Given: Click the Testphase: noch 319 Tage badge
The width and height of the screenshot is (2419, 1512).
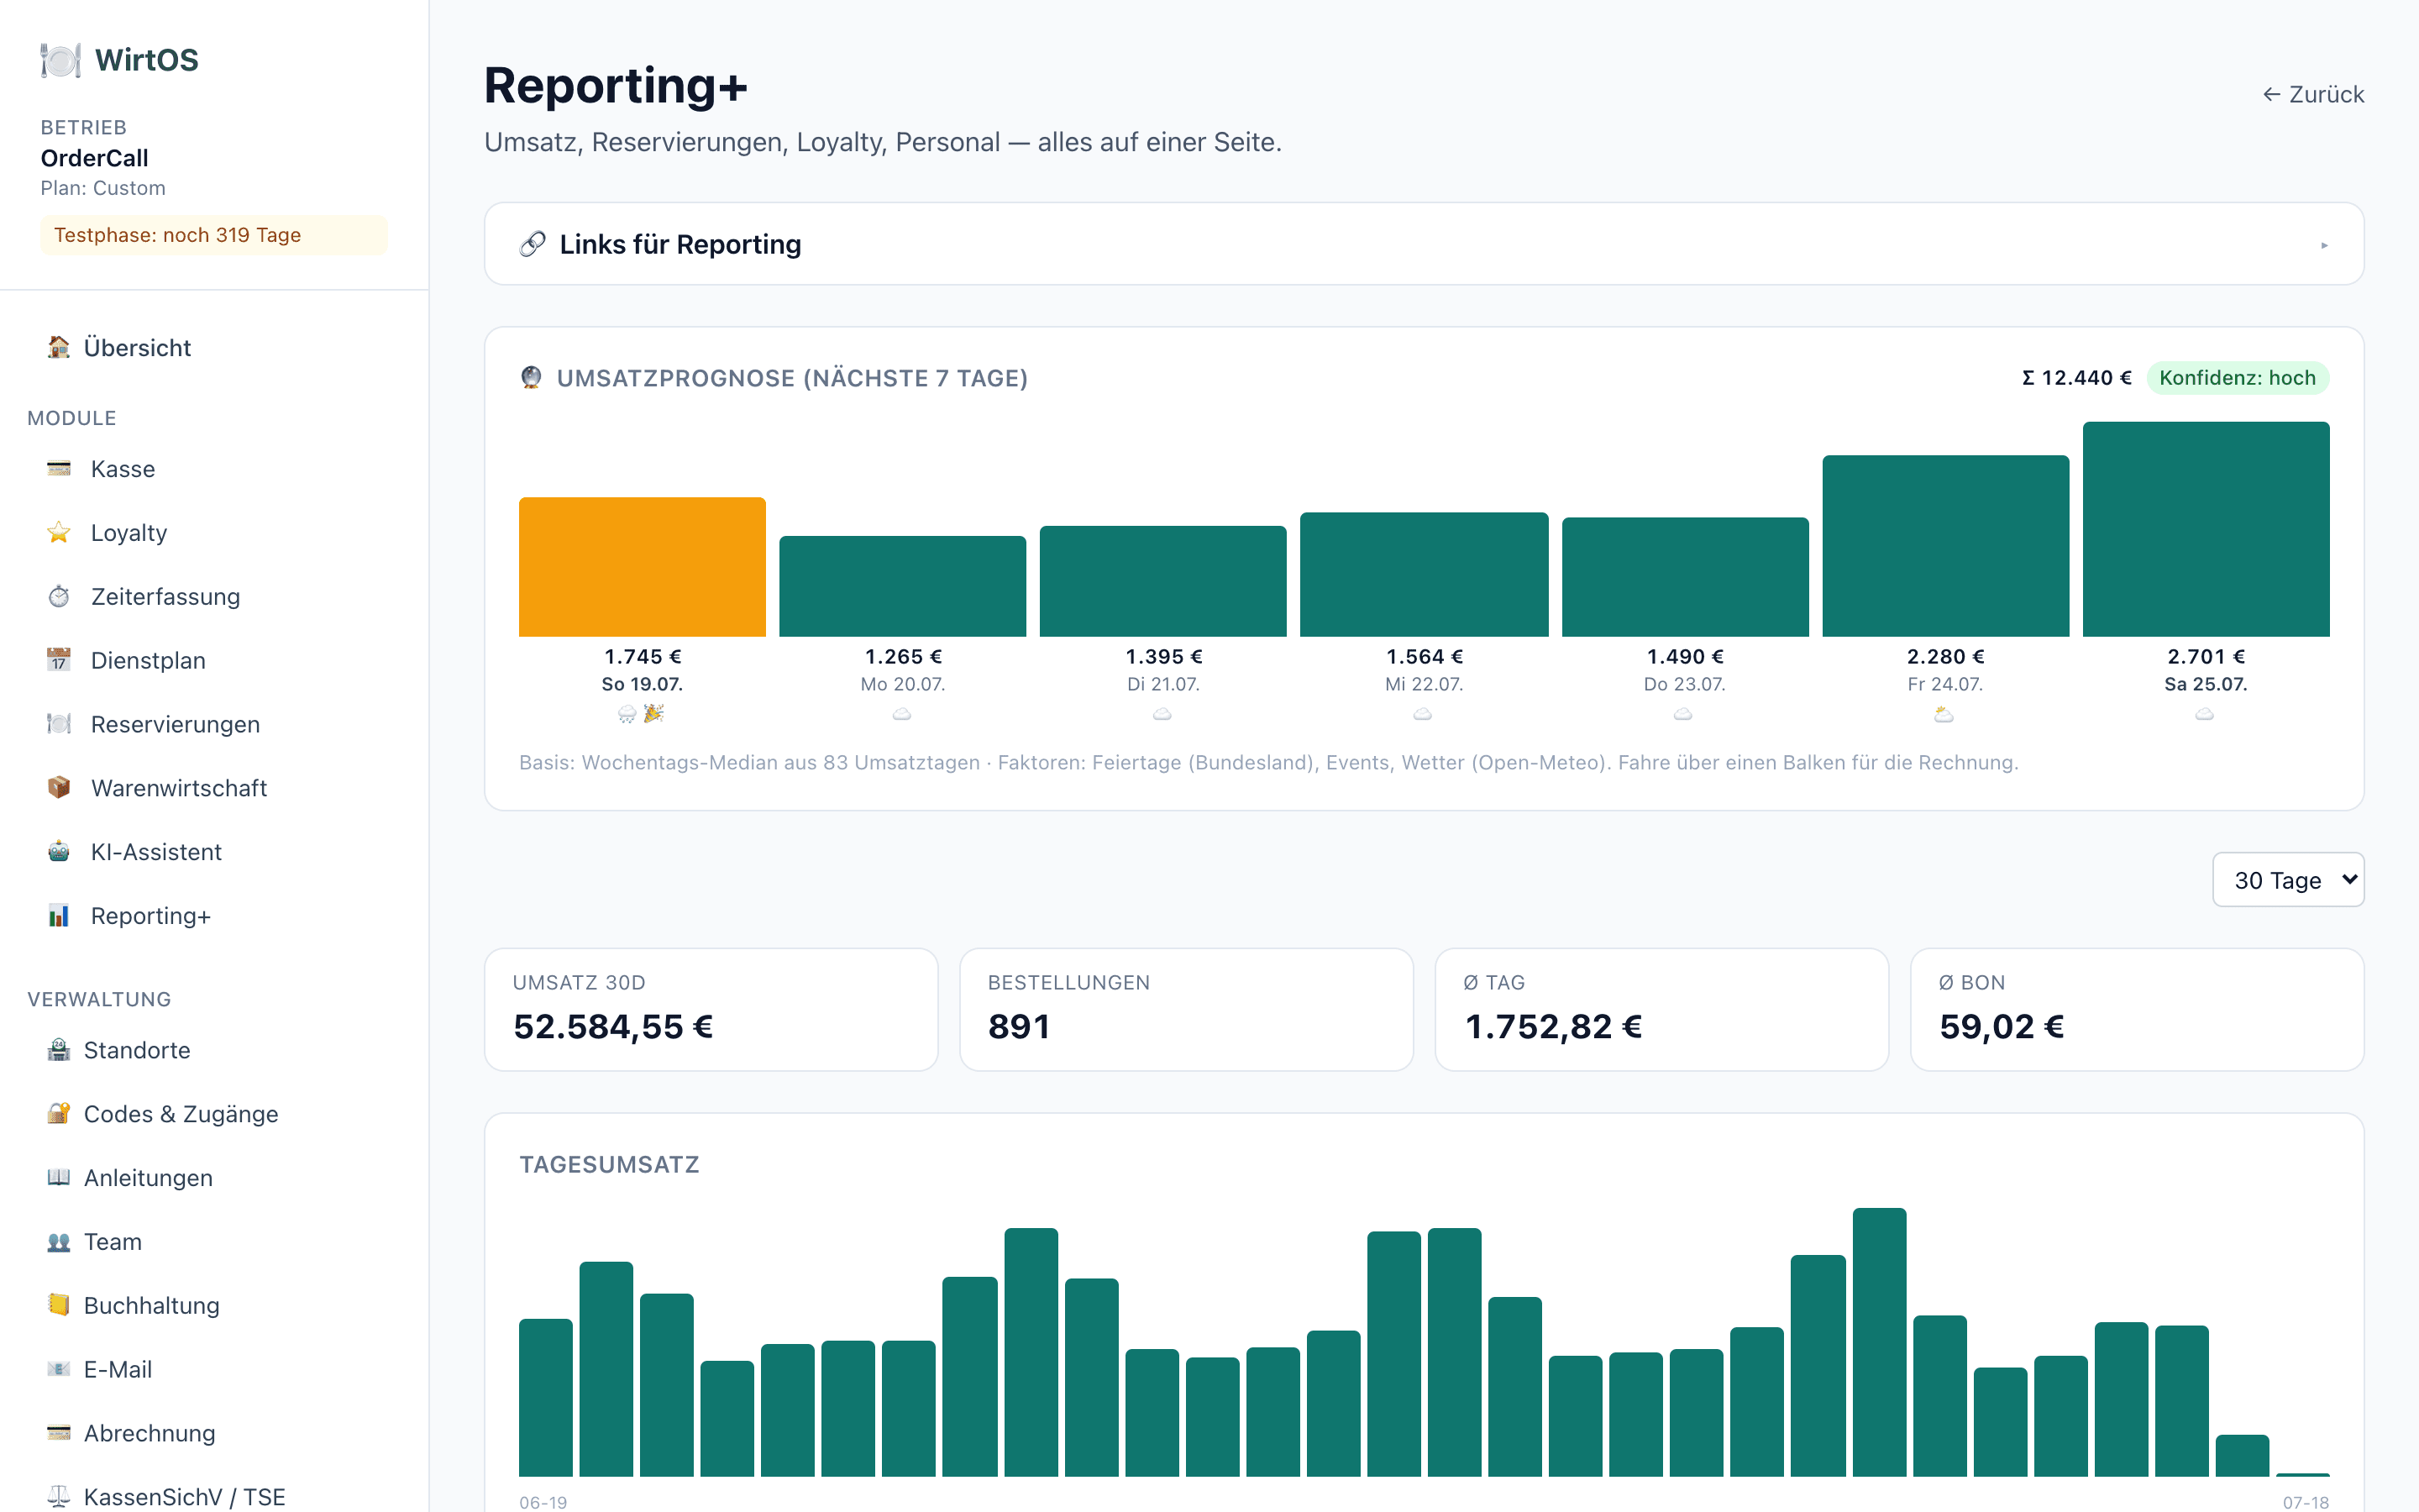Looking at the screenshot, I should 214,235.
